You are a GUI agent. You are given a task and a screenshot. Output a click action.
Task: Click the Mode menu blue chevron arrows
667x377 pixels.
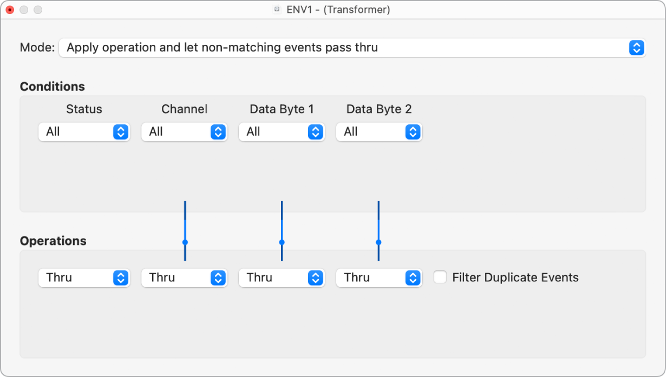637,48
